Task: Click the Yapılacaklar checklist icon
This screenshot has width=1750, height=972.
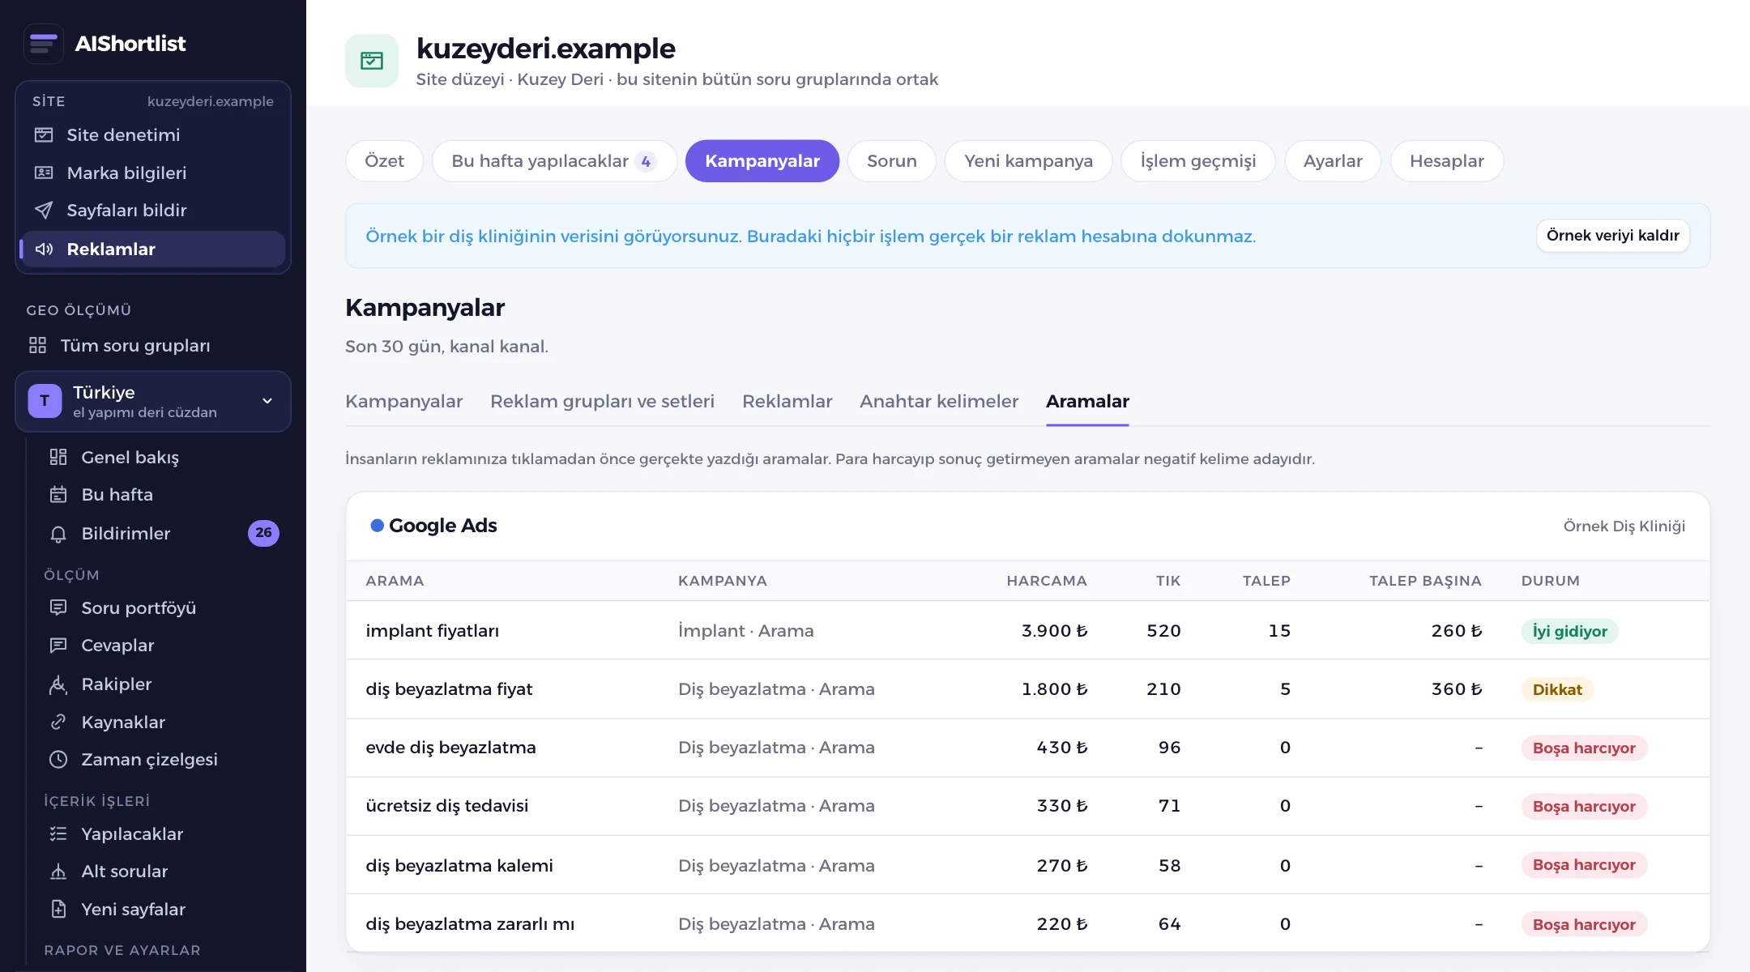Action: pos(58,833)
